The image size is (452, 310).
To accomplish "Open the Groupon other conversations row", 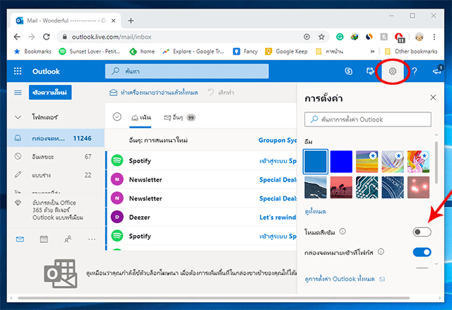I will (201, 141).
